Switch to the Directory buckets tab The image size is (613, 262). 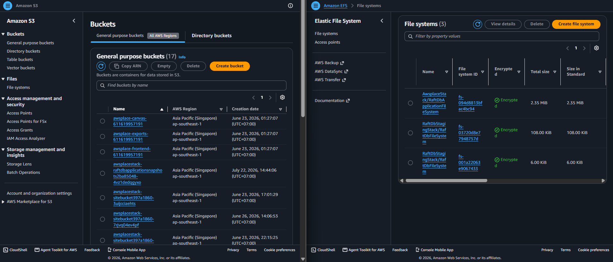tap(212, 36)
